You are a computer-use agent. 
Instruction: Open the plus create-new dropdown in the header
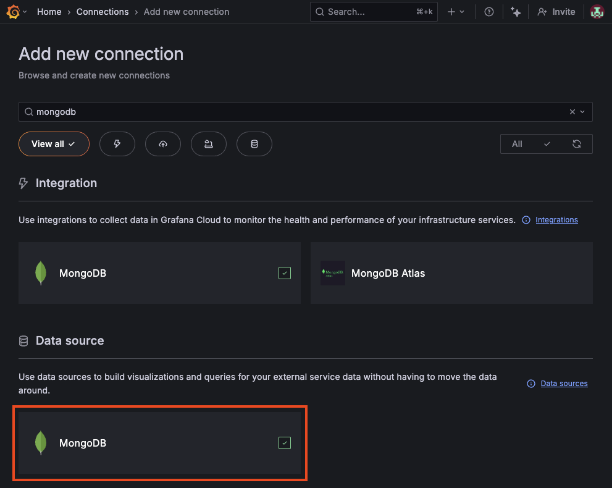point(456,11)
